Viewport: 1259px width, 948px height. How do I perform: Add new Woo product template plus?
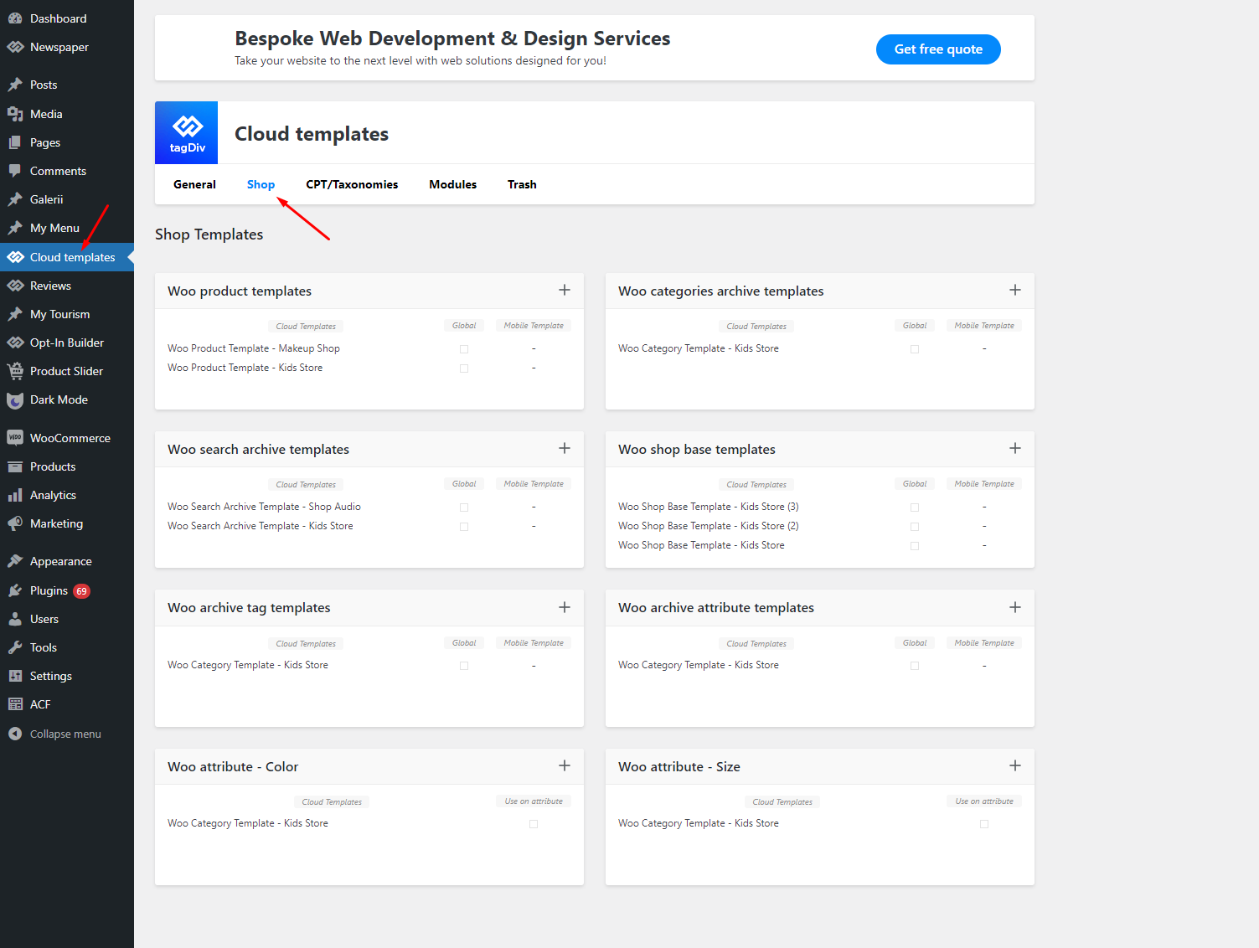pyautogui.click(x=565, y=290)
